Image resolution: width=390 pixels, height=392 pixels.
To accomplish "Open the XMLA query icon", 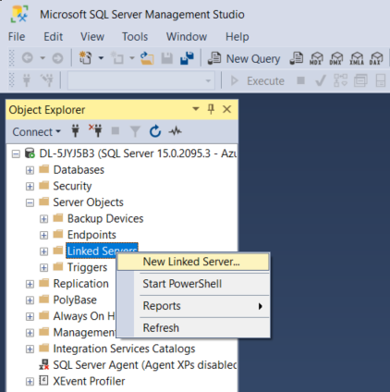I will click(357, 58).
